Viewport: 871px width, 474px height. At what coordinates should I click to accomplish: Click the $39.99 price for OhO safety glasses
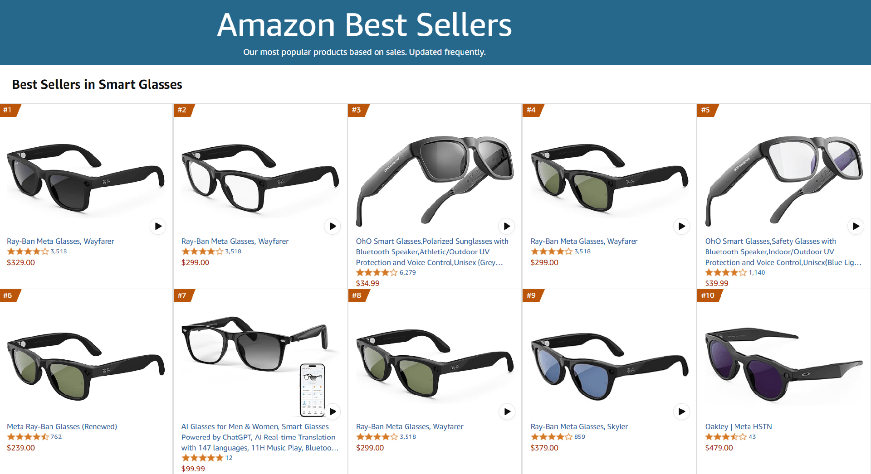[x=716, y=283]
